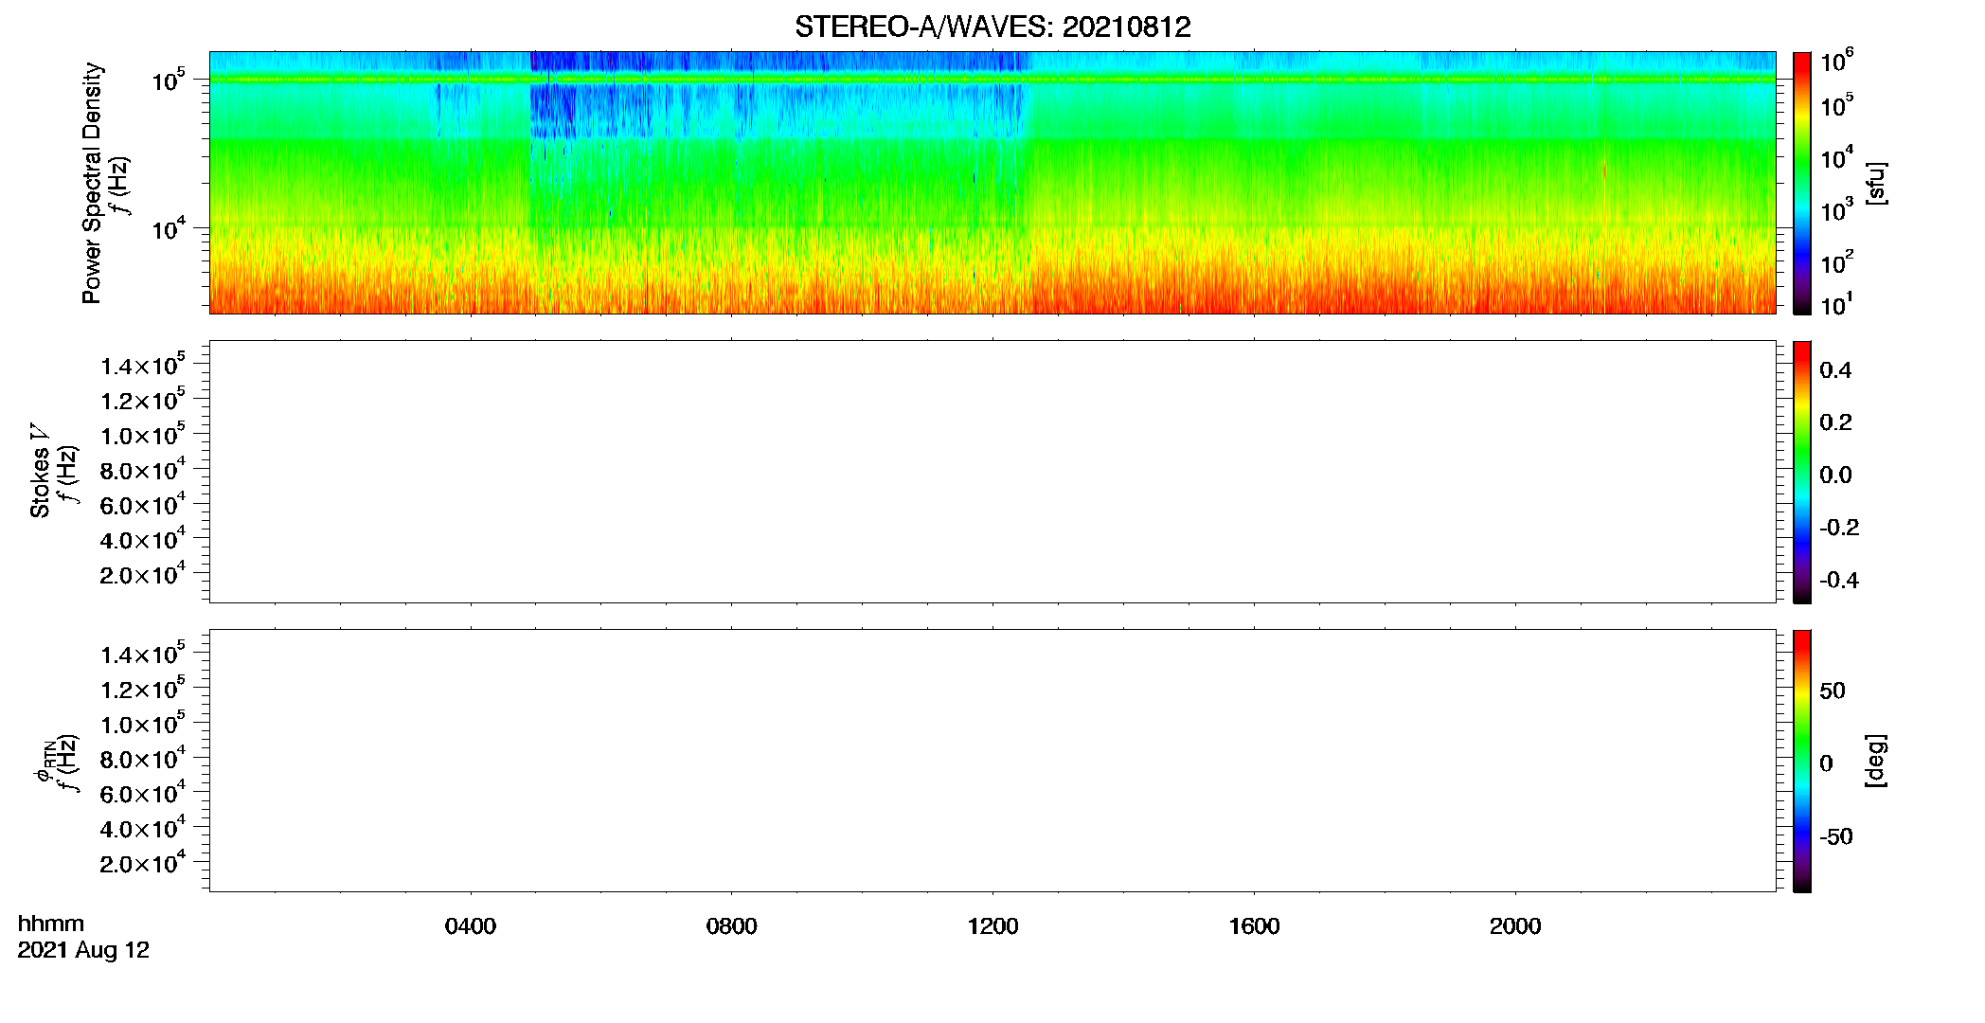Click the [deg] colorbar unit label
This screenshot has height=1023, width=1985.
(x=1876, y=761)
